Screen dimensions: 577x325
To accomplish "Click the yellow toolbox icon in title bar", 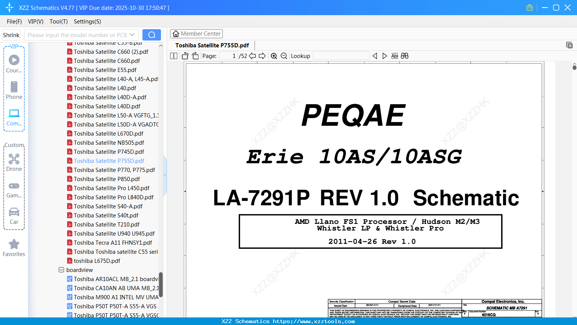I will [x=530, y=8].
